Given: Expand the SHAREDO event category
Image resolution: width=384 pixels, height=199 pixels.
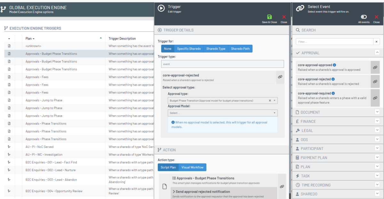Looking at the screenshot, I should coord(377,194).
